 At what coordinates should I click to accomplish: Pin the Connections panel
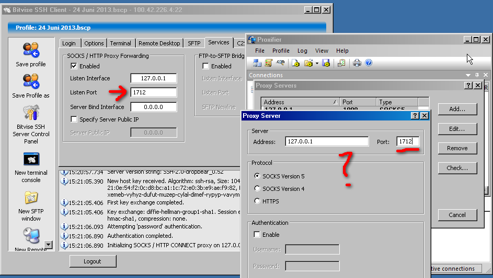click(477, 75)
